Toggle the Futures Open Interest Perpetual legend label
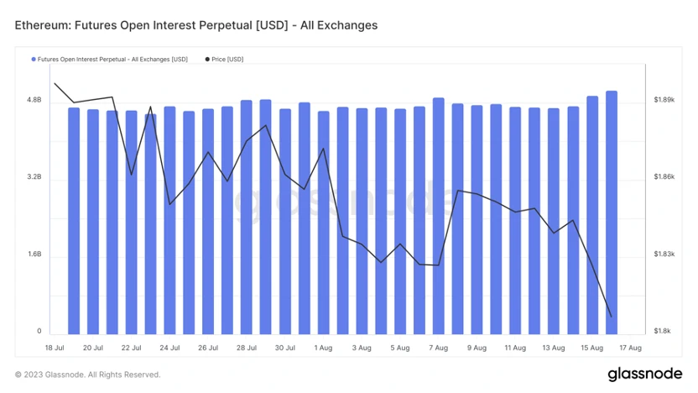Screen dimensions: 698x393 [112, 60]
